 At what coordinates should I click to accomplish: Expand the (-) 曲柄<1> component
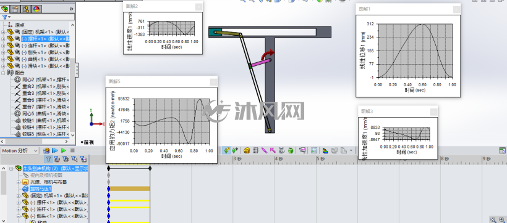pos(3,59)
